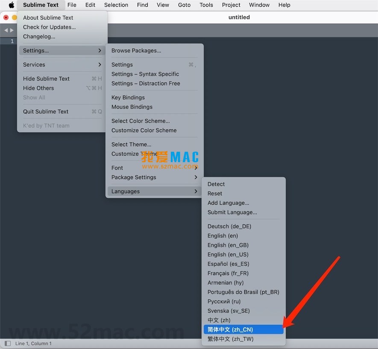Screen dimensions: 378x349
Task: Open the View menu
Action: pyautogui.click(x=163, y=5)
